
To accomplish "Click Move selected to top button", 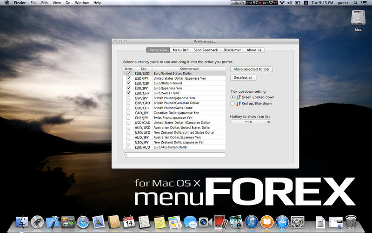I will (x=251, y=69).
